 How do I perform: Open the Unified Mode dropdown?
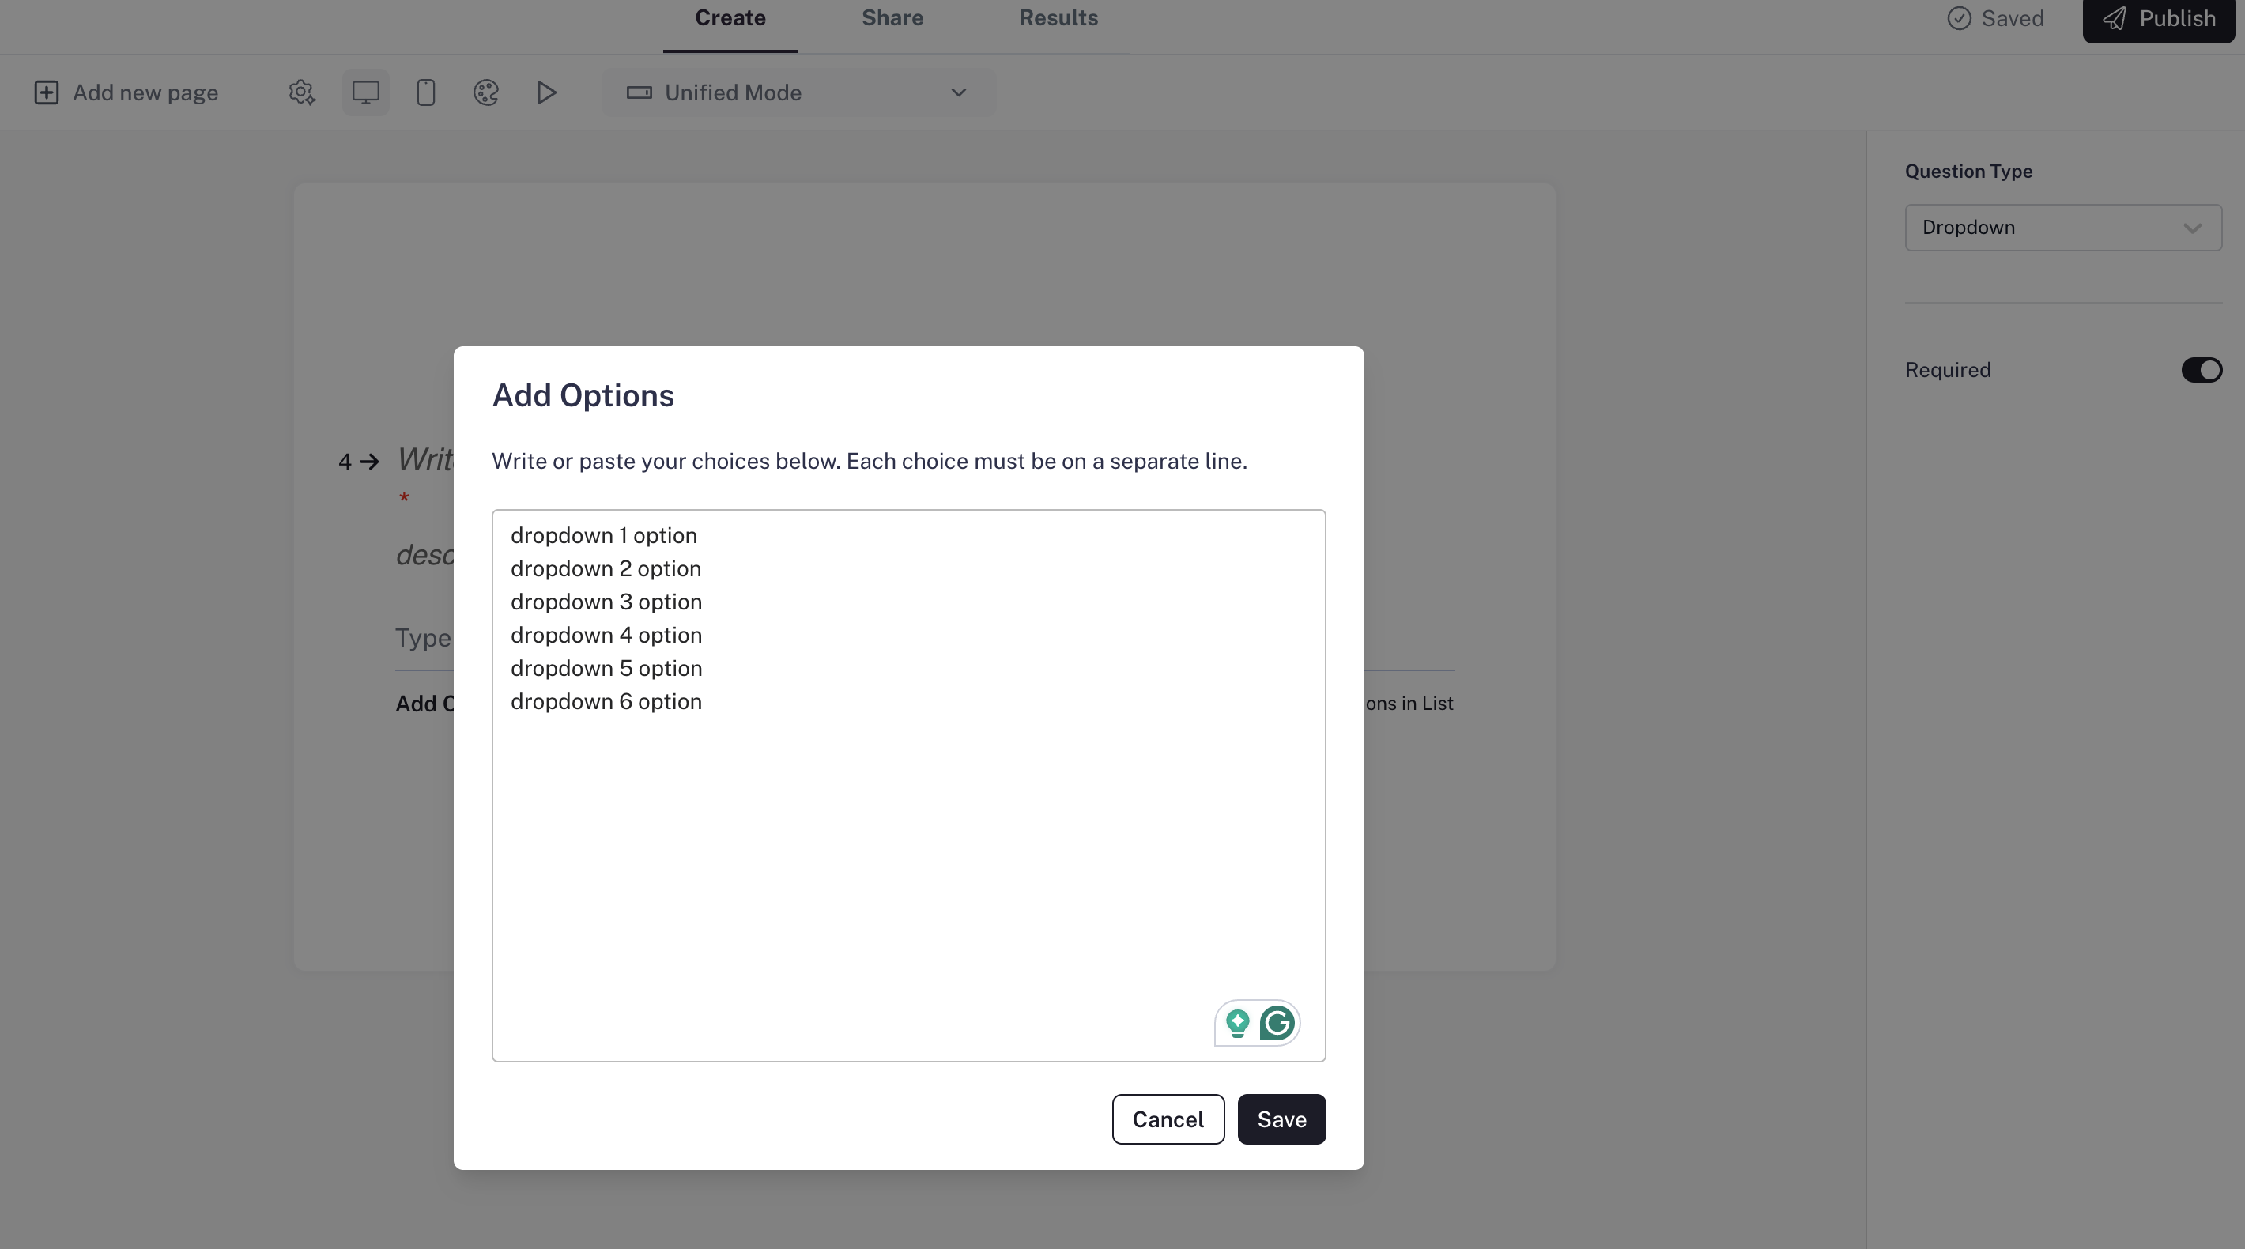tap(798, 92)
